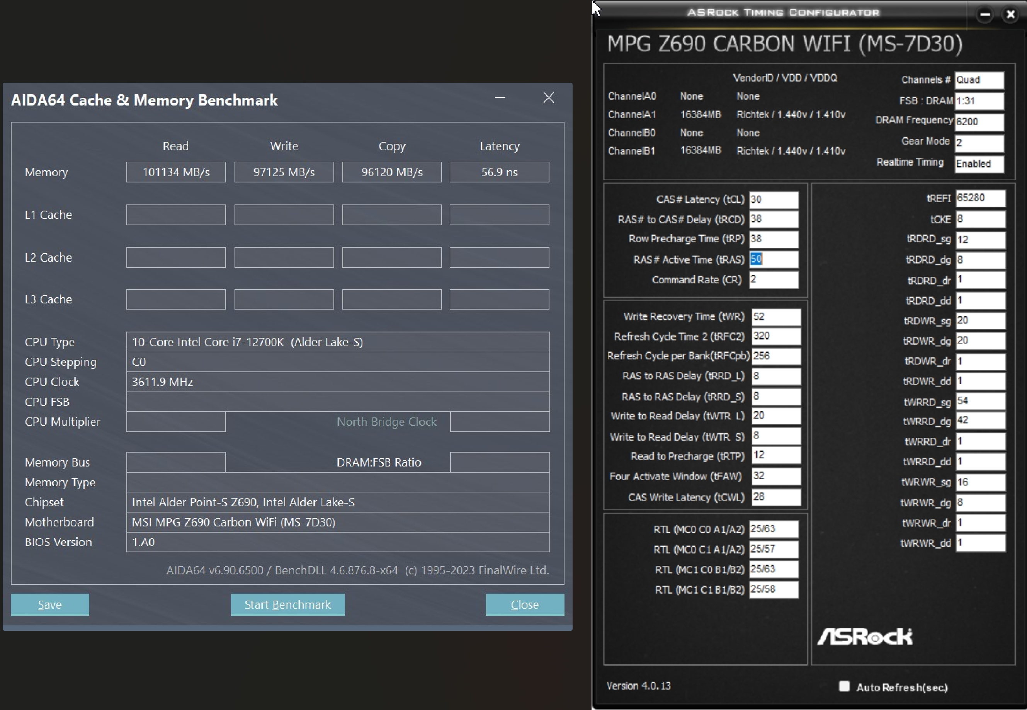Close the ASRock Timing Configurator window
The width and height of the screenshot is (1027, 710).
tap(1010, 15)
